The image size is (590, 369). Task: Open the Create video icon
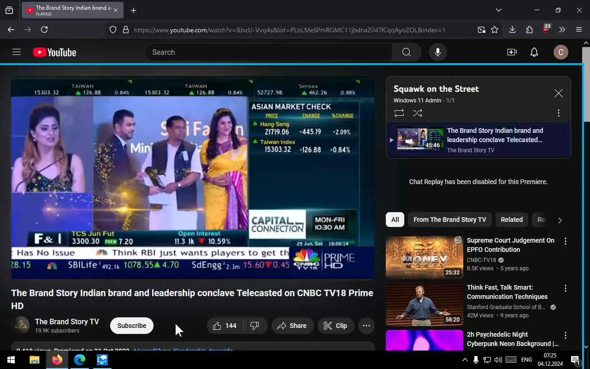512,52
